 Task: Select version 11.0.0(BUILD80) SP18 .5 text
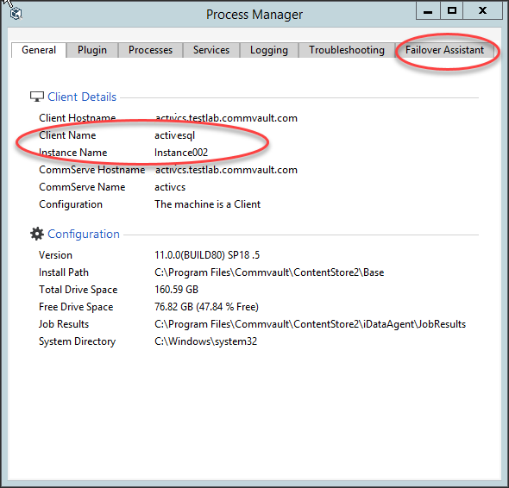(x=207, y=255)
